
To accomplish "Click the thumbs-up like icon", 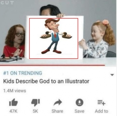I will [13, 102].
